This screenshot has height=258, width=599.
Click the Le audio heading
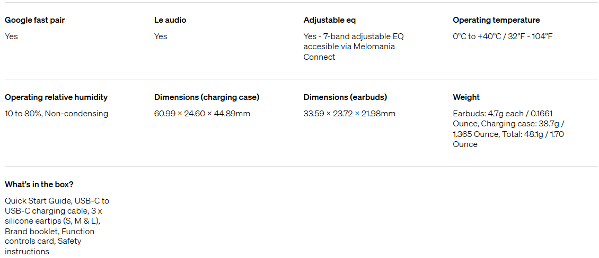pos(170,20)
